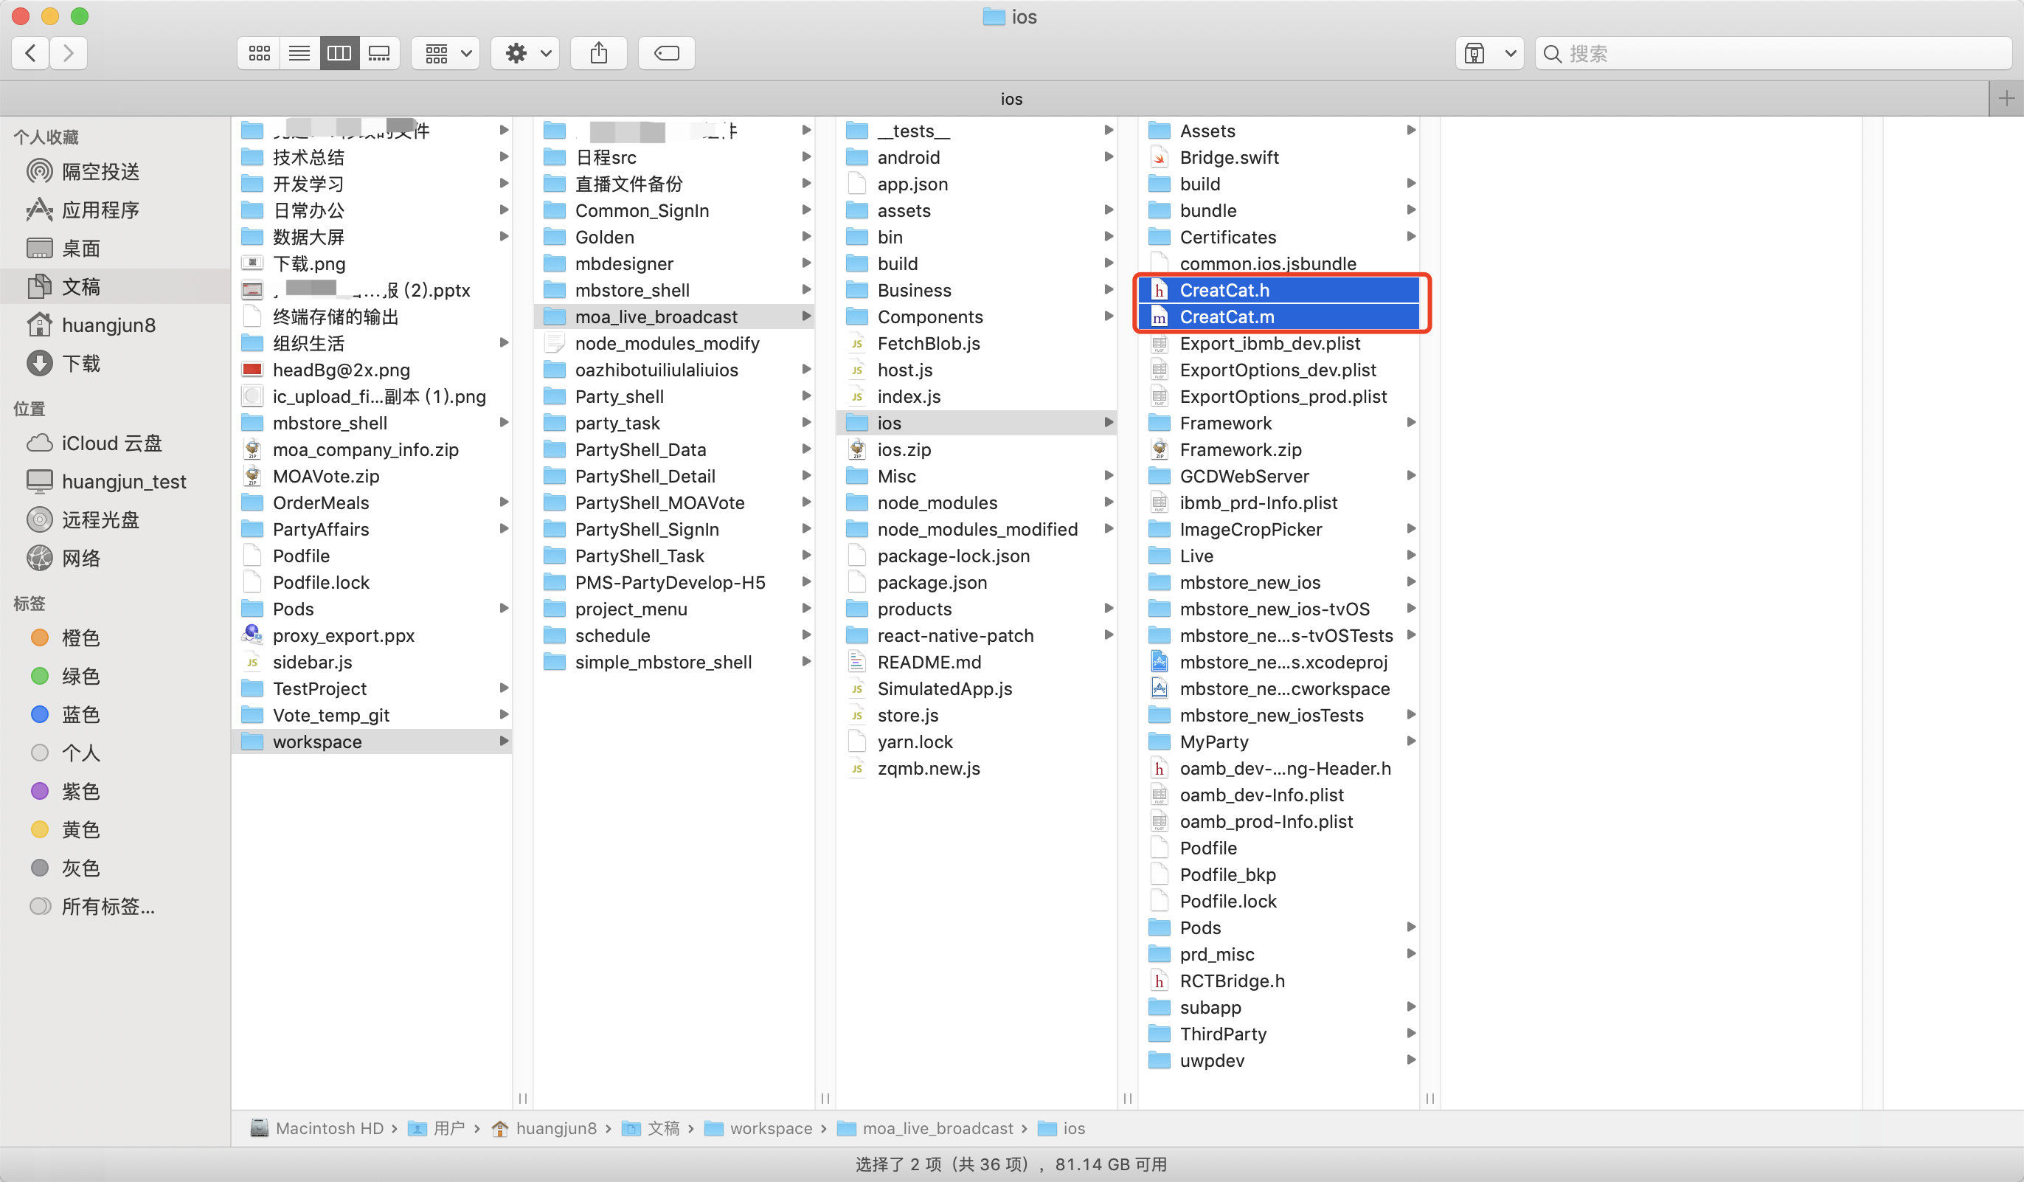Go back with the left arrow
2024x1182 pixels.
tap(30, 54)
